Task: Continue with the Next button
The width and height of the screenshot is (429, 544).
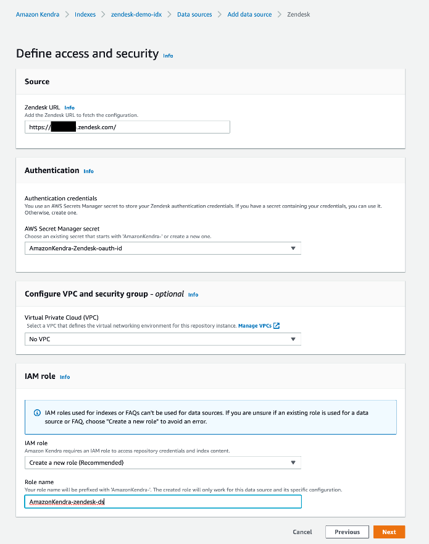Action: (x=389, y=532)
